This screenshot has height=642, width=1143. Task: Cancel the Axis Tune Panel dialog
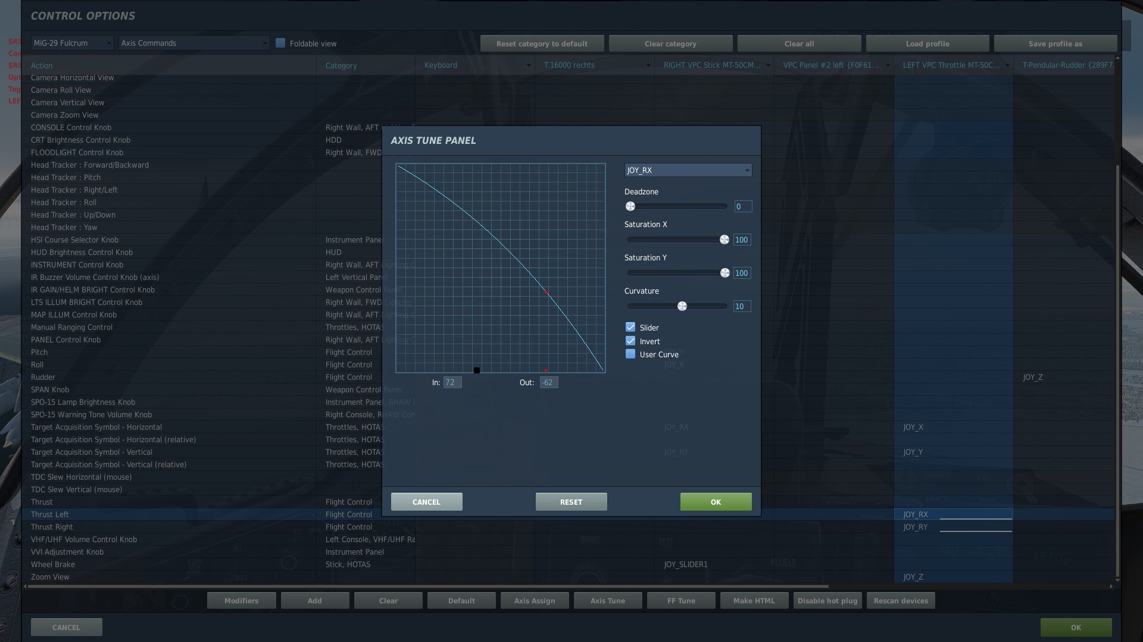coord(426,502)
